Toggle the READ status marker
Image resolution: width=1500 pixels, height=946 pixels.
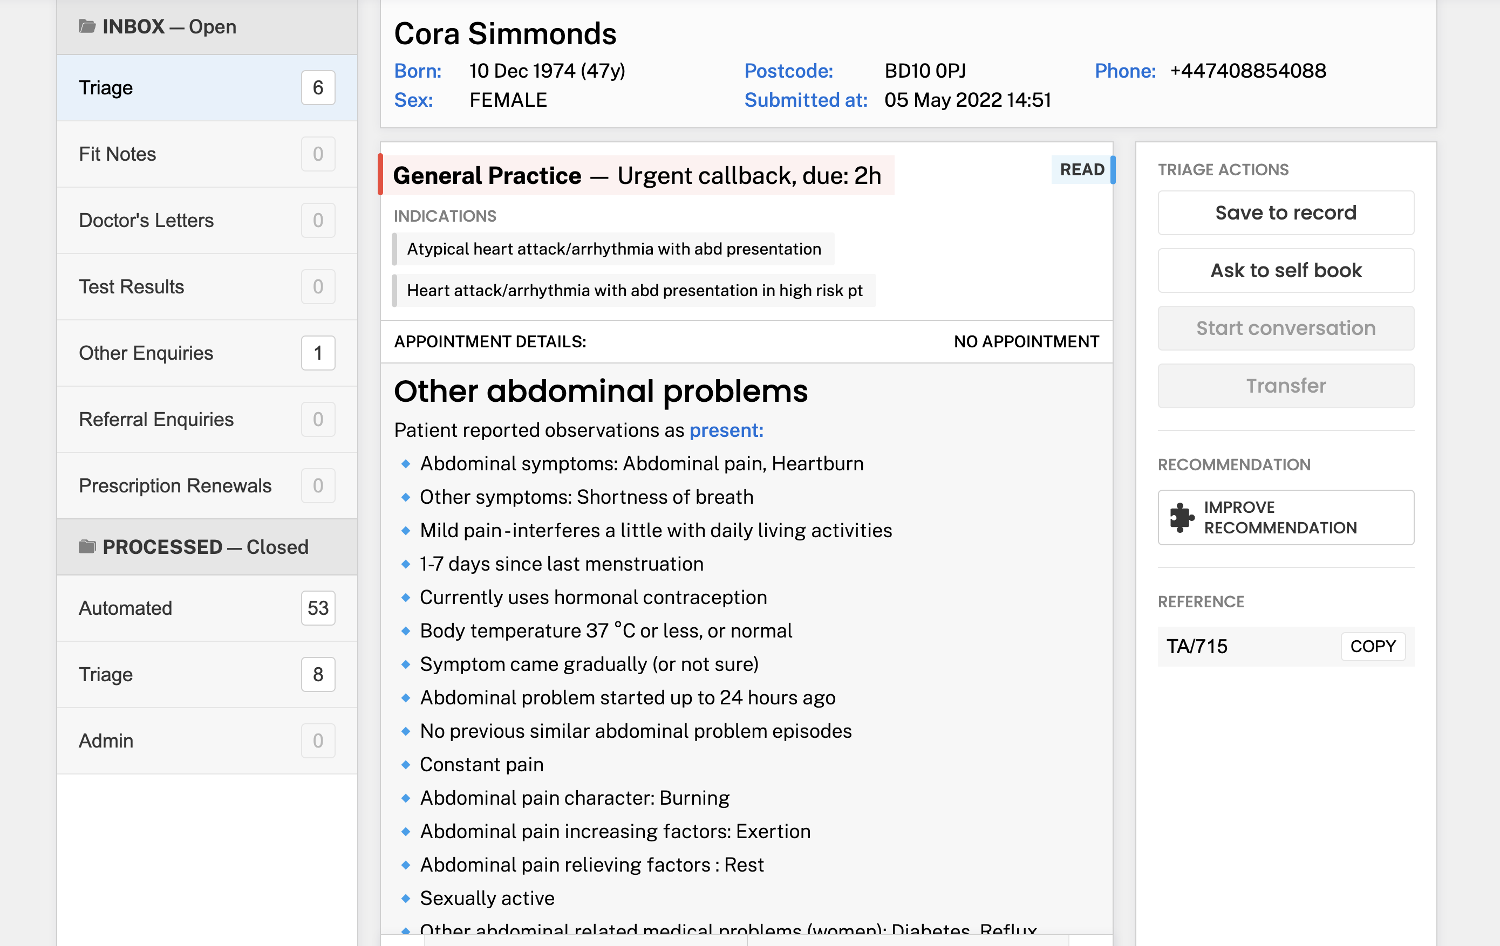pyautogui.click(x=1082, y=169)
